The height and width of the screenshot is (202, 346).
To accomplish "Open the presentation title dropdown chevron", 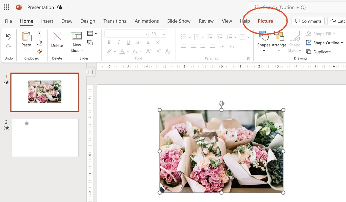I will click(x=67, y=7).
